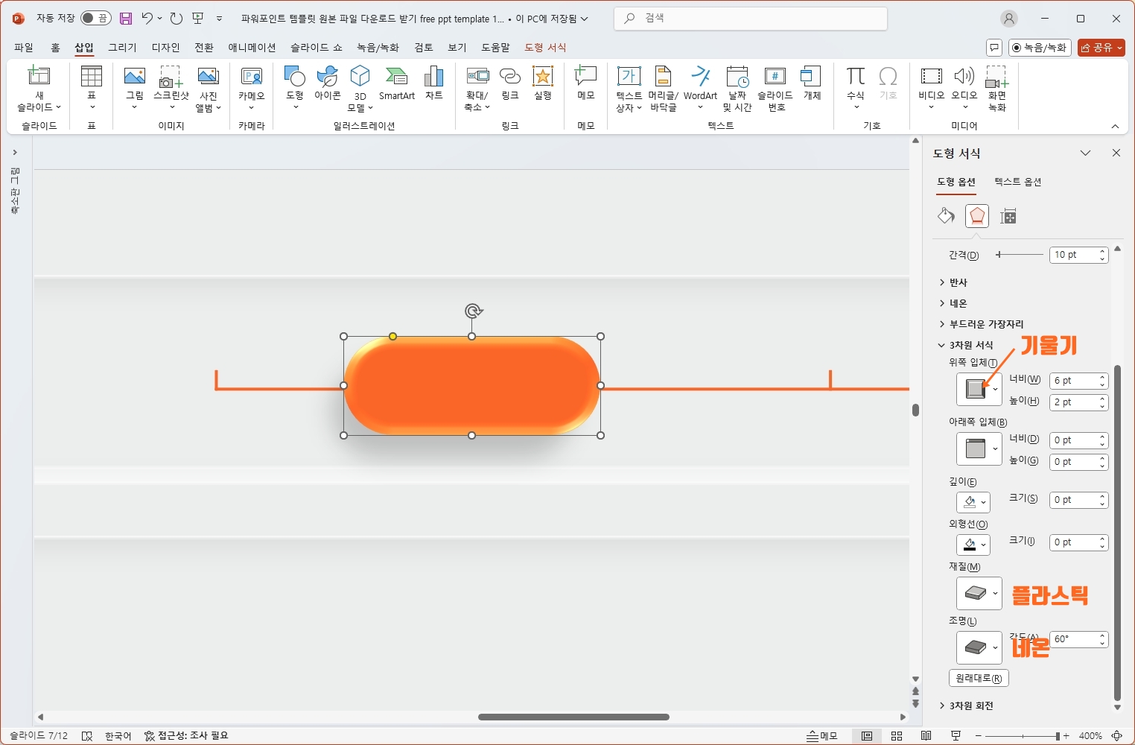Add a hyperlink with 링크 icon
The width and height of the screenshot is (1135, 745).
(x=510, y=83)
